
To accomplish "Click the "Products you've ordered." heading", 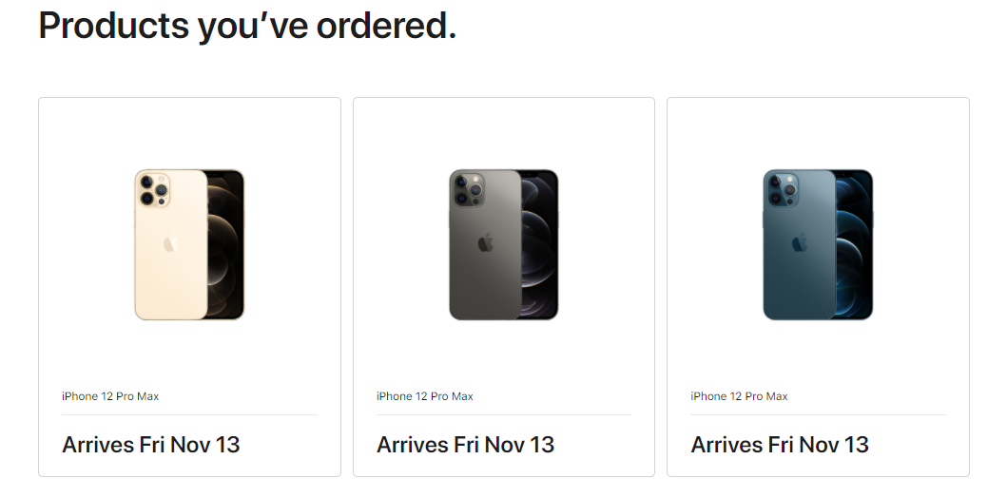I will coord(247,26).
